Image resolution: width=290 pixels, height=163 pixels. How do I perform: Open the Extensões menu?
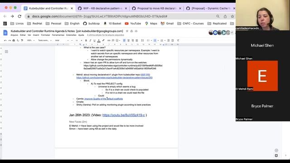pyautogui.click(x=71, y=35)
